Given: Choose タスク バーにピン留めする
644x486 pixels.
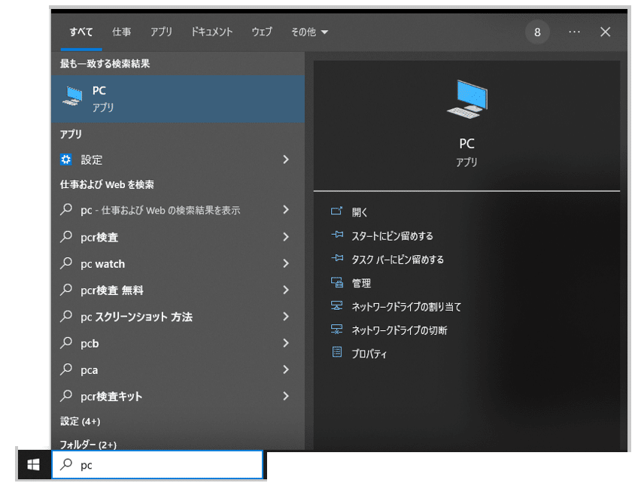Looking at the screenshot, I should point(397,260).
